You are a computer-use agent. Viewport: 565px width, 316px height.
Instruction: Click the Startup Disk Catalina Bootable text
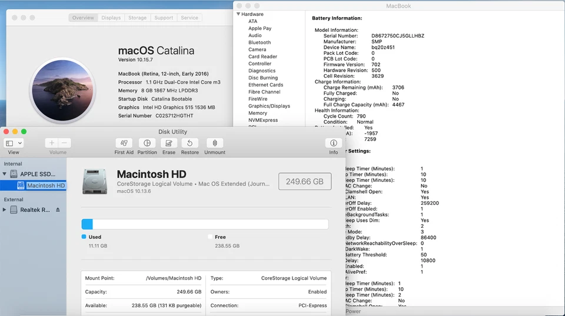coord(155,99)
